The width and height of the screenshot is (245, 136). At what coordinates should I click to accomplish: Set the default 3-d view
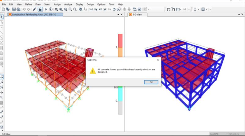pos(91,9)
